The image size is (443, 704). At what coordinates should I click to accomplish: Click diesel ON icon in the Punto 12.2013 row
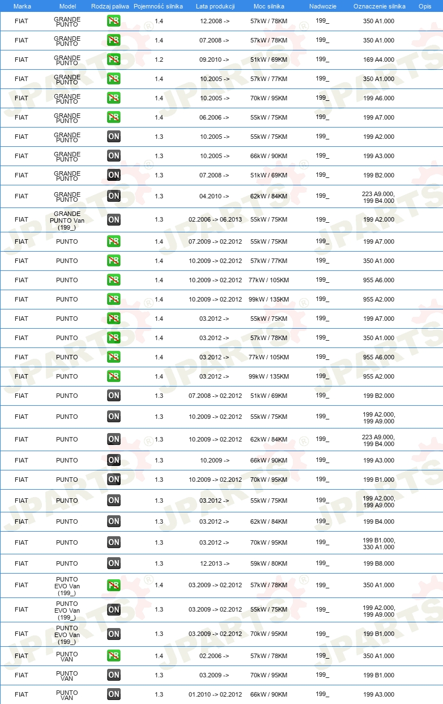tap(114, 563)
